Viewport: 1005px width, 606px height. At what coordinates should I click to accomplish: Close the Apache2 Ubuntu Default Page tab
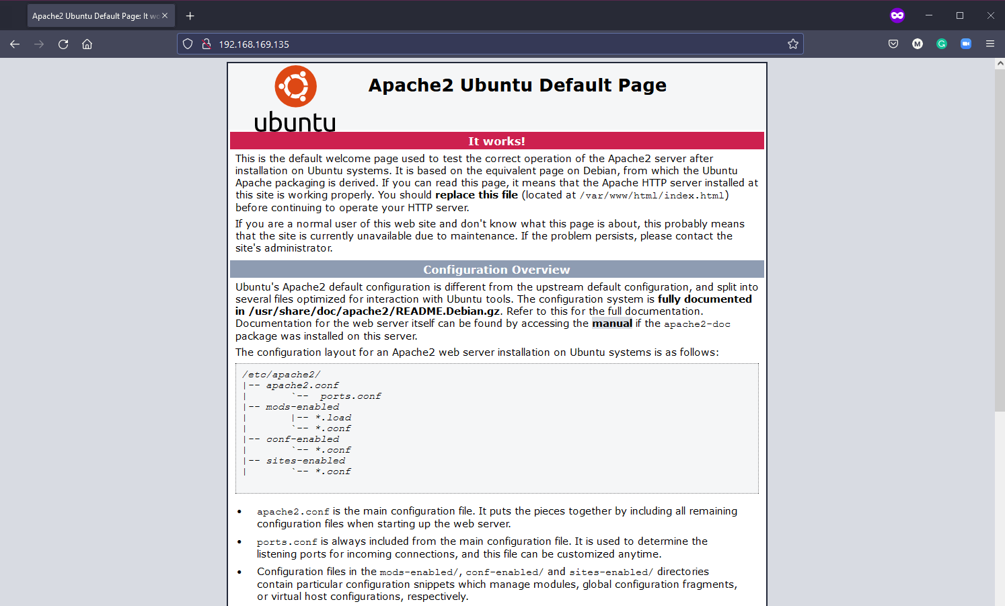pos(165,15)
